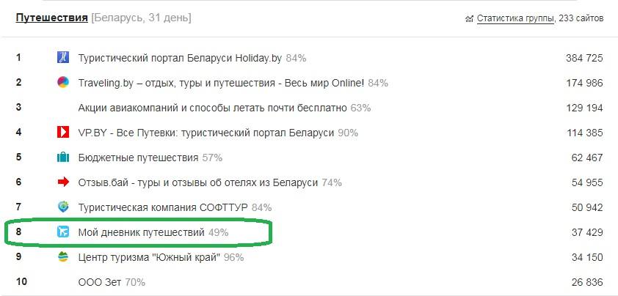Open VP.BY Все Путевки link
The image size is (618, 296).
(206, 133)
